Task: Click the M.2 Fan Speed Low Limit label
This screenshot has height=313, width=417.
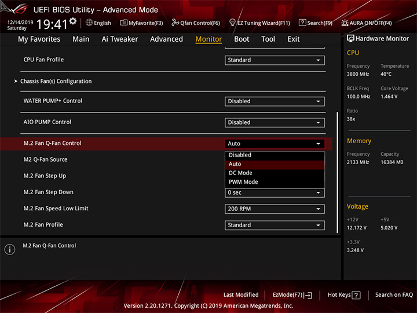Action: pyautogui.click(x=56, y=209)
